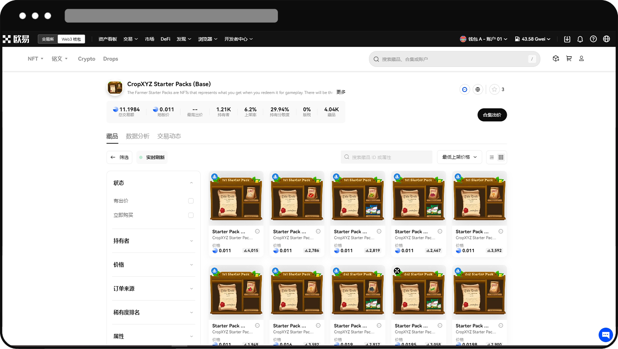This screenshot has height=349, width=618.
Task: Open the Crypto link
Action: point(86,59)
